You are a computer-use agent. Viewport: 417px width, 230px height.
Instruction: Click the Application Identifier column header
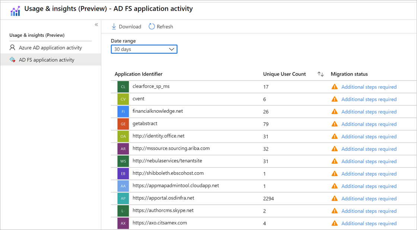[x=139, y=74]
